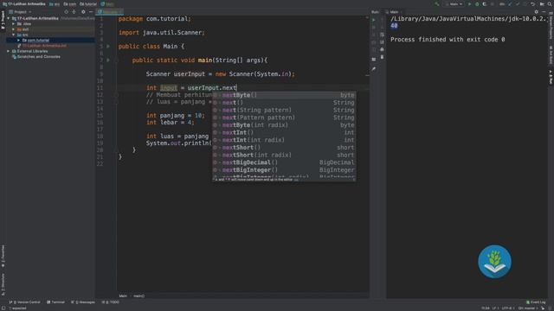The height and width of the screenshot is (311, 554).
Task: Choose nextBigInteger() suggestion
Action: click(284, 170)
